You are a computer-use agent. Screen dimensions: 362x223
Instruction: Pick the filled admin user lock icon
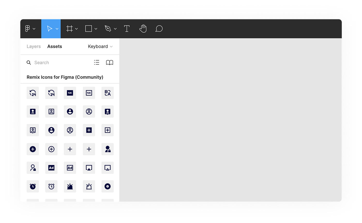108,149
